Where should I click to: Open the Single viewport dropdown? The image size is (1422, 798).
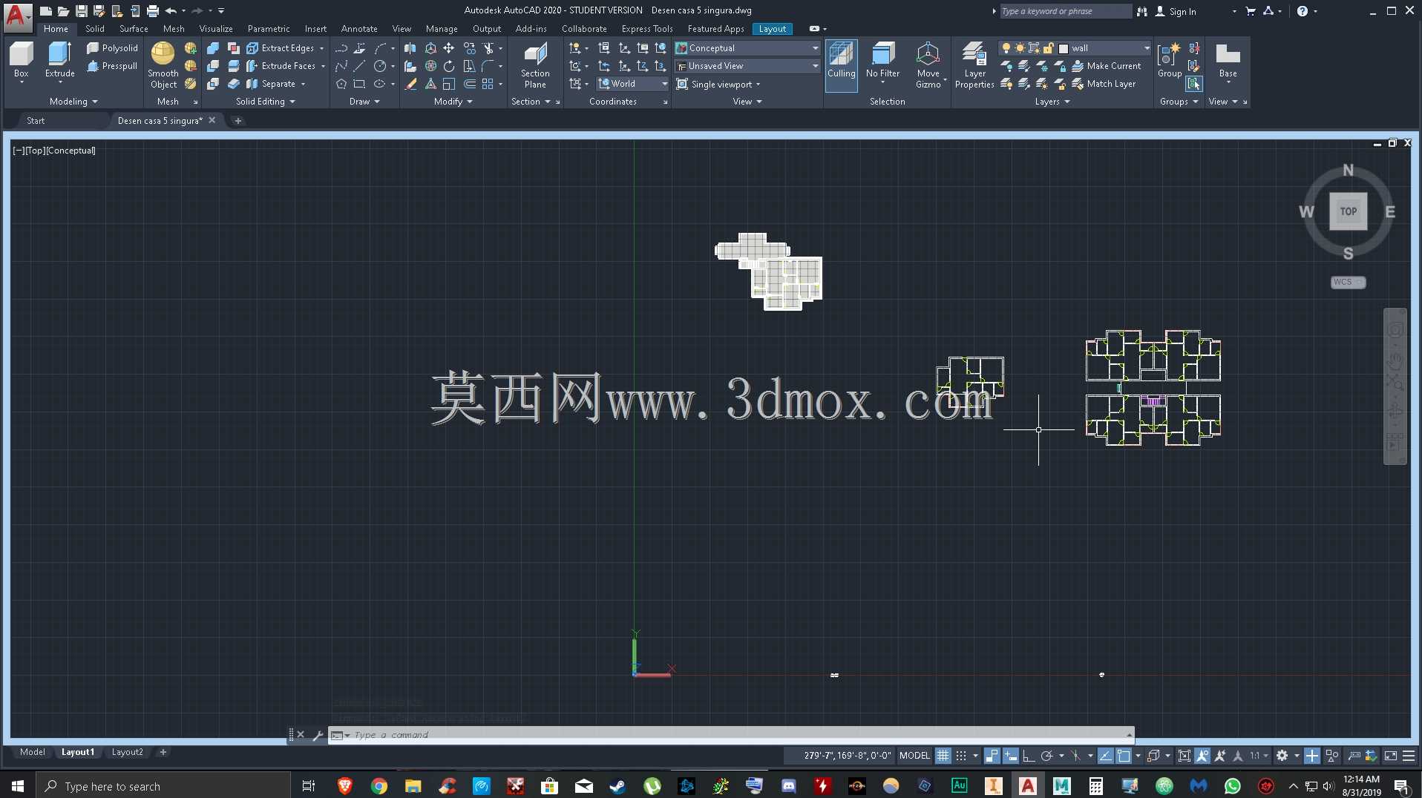click(718, 85)
